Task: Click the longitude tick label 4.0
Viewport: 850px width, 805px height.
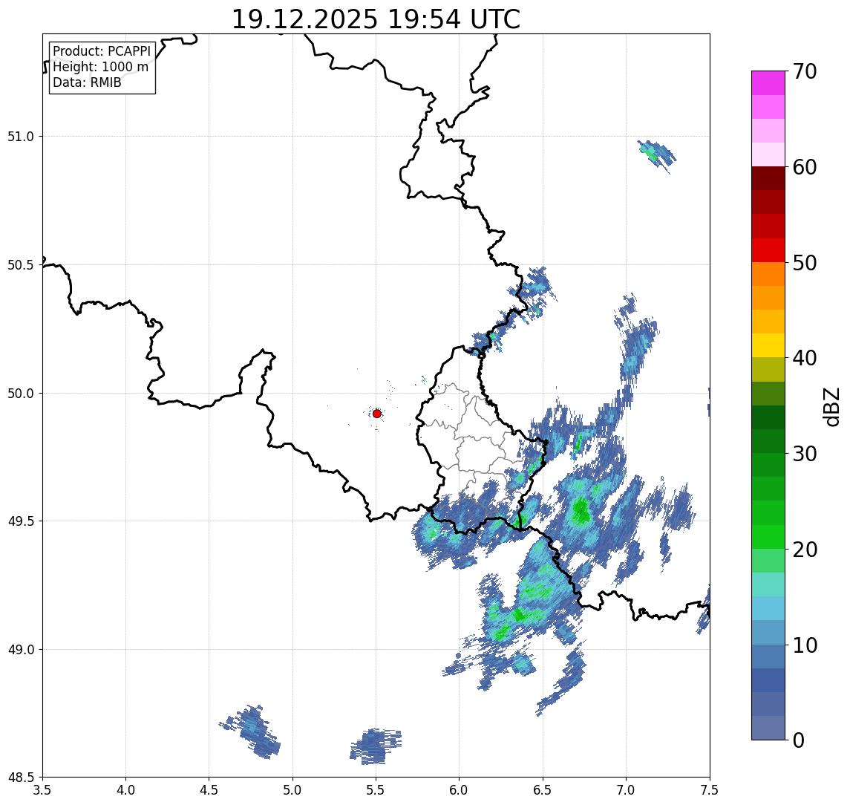Action: [x=125, y=790]
